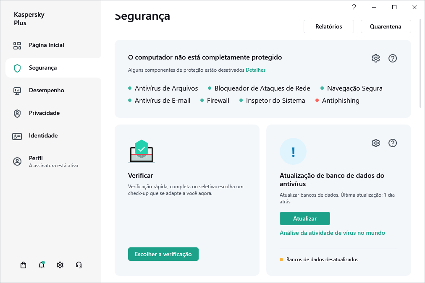This screenshot has width=425, height=283.
Task: Open the support headset icon
Action: (x=79, y=265)
